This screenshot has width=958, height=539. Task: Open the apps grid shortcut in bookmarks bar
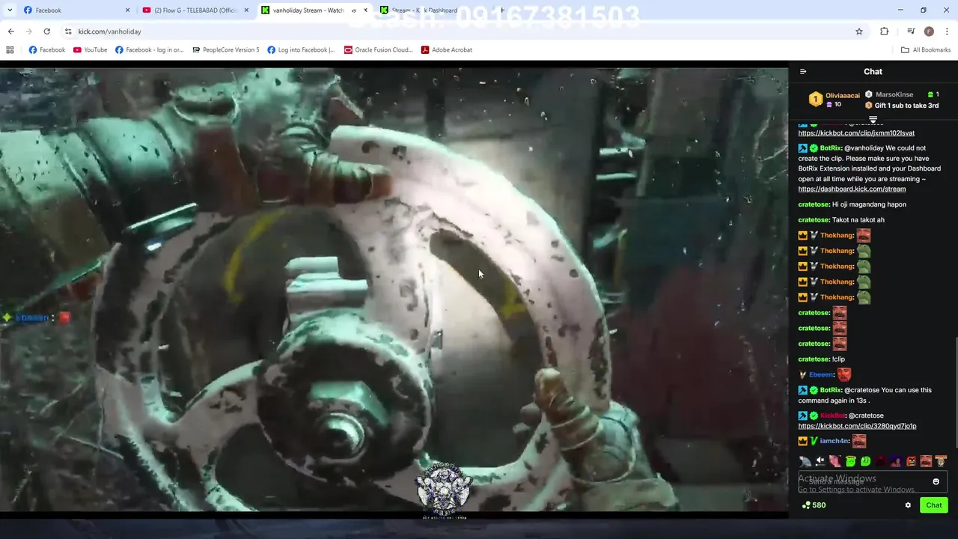click(10, 50)
